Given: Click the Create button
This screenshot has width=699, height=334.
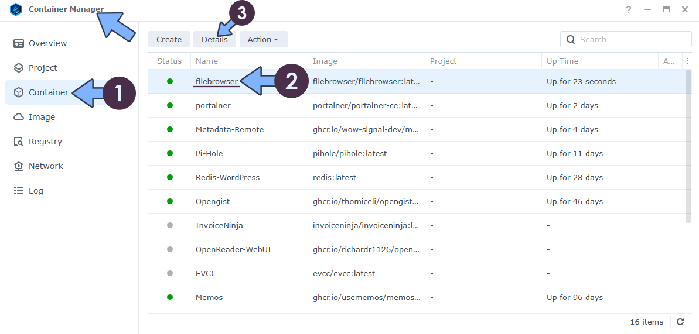Looking at the screenshot, I should 169,39.
